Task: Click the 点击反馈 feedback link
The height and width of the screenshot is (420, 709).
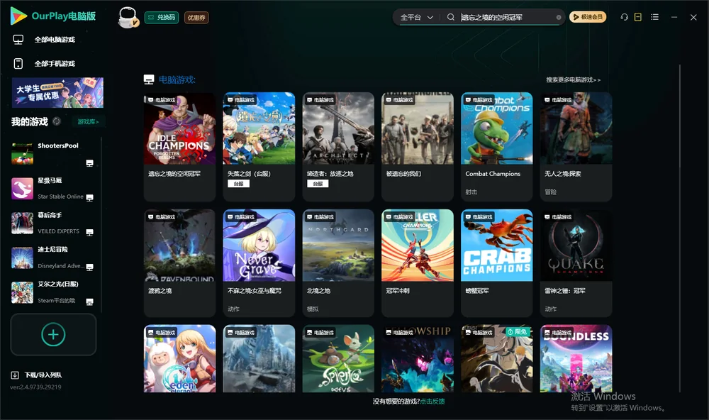Action: (432, 402)
